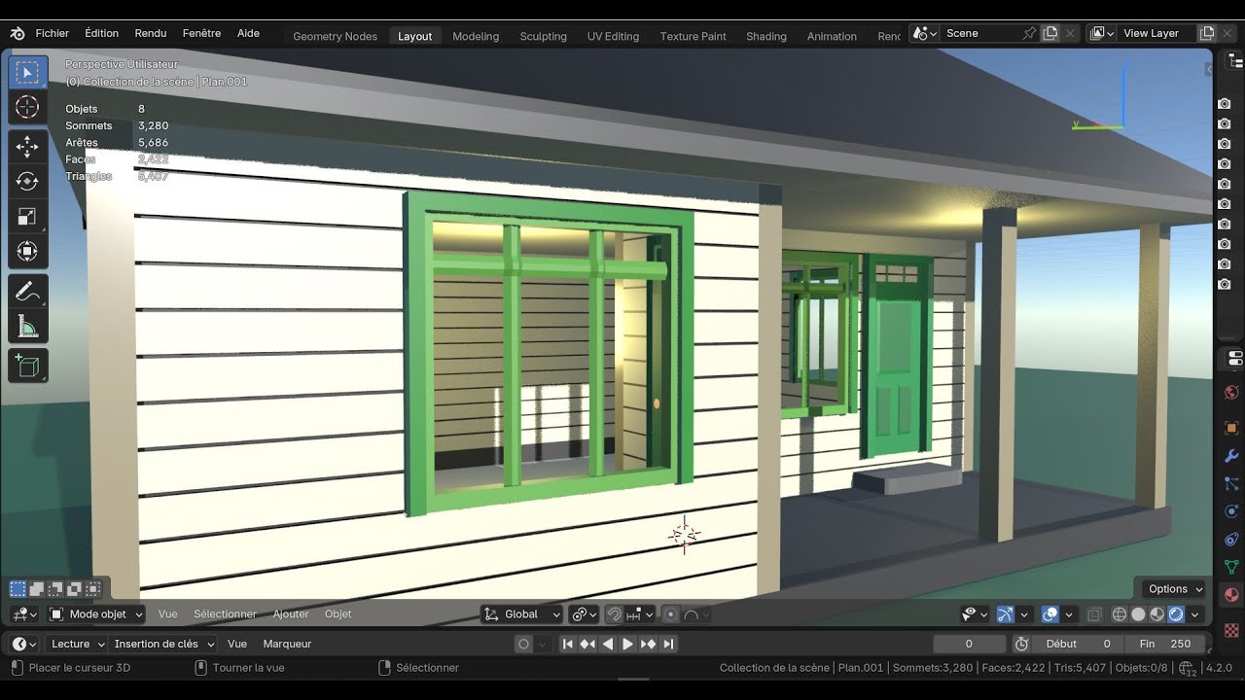Open the Fichier menu
This screenshot has width=1245, height=700.
[x=53, y=33]
